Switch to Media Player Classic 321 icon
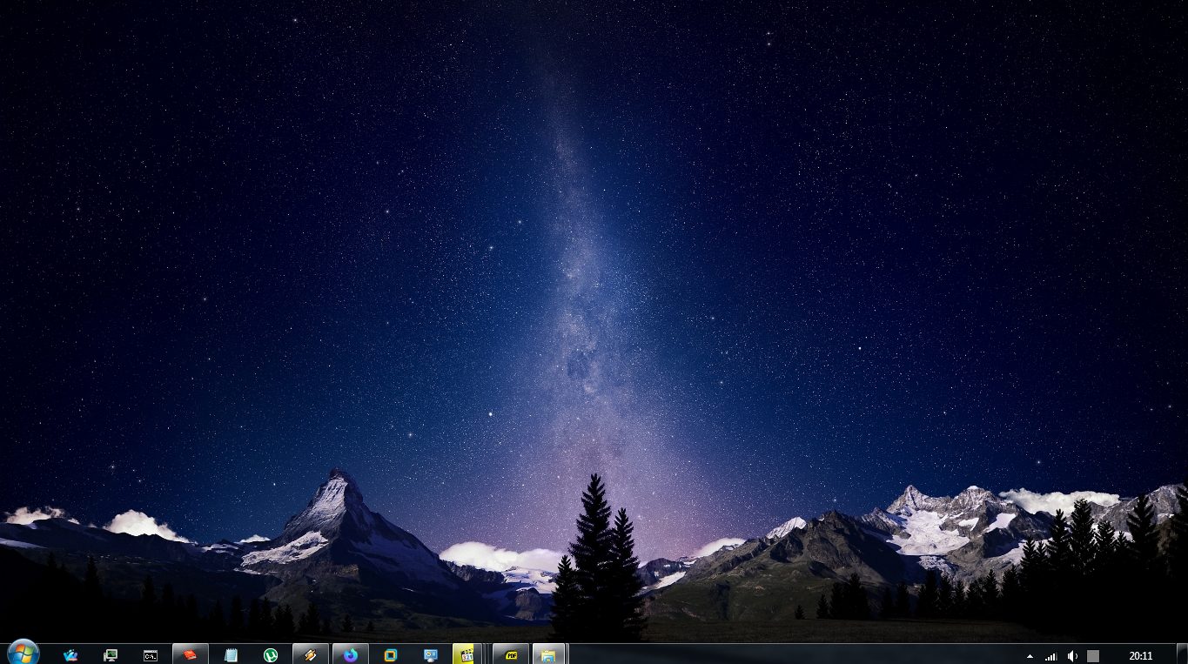The height and width of the screenshot is (664, 1188). coord(467,655)
